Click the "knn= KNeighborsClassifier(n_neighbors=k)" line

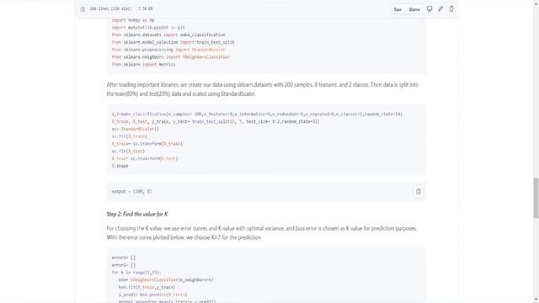pyautogui.click(x=166, y=280)
